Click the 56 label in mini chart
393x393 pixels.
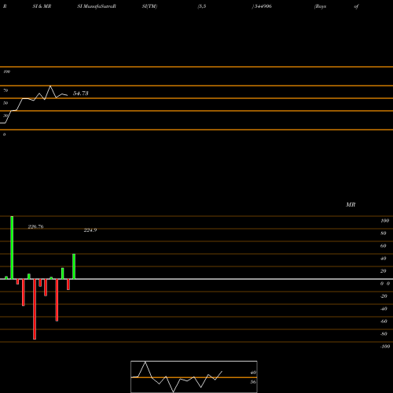(253, 382)
